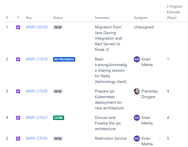Sort by the Key column header

click(29, 18)
